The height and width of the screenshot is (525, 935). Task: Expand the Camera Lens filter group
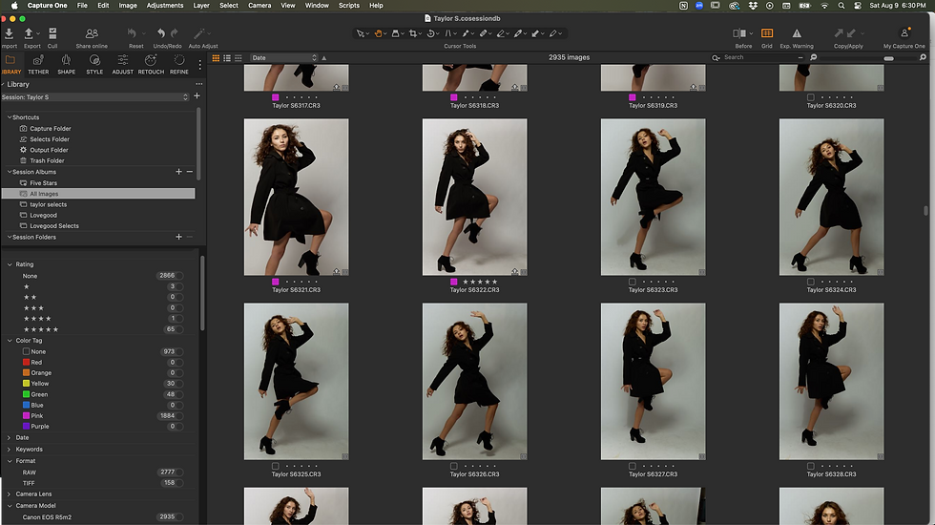click(x=9, y=494)
